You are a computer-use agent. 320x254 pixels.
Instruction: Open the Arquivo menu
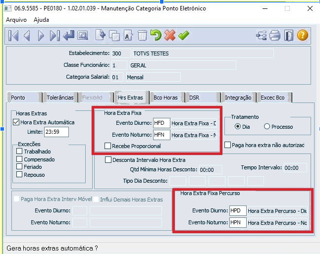click(x=16, y=20)
